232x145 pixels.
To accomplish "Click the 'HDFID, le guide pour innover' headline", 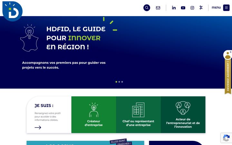I will click(76, 38).
